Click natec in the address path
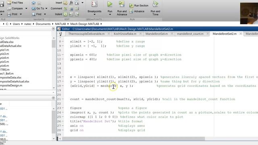The height and width of the screenshot is (145, 258). 28,24
